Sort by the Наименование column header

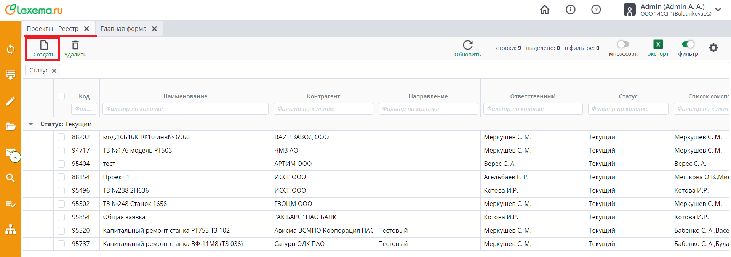(x=185, y=96)
